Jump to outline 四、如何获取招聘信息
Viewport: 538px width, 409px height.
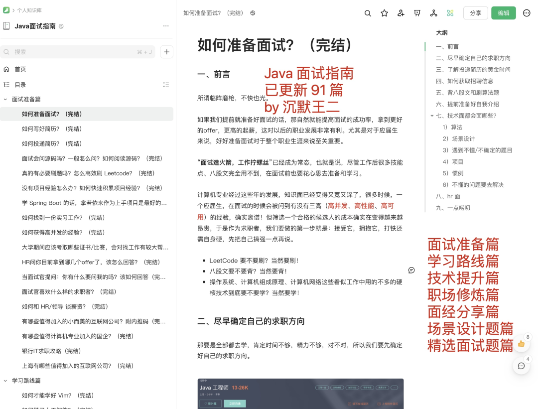pyautogui.click(x=465, y=81)
